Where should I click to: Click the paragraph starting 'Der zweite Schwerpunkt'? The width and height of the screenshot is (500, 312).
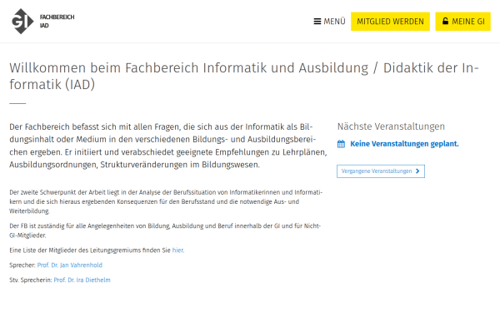point(166,201)
